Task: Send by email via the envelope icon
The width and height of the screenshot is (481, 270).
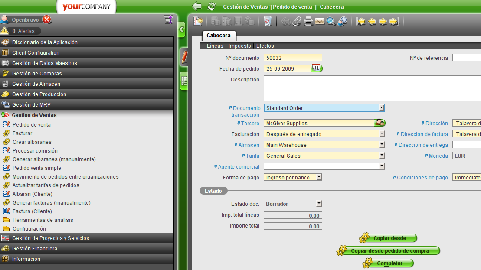Action: coord(319,22)
